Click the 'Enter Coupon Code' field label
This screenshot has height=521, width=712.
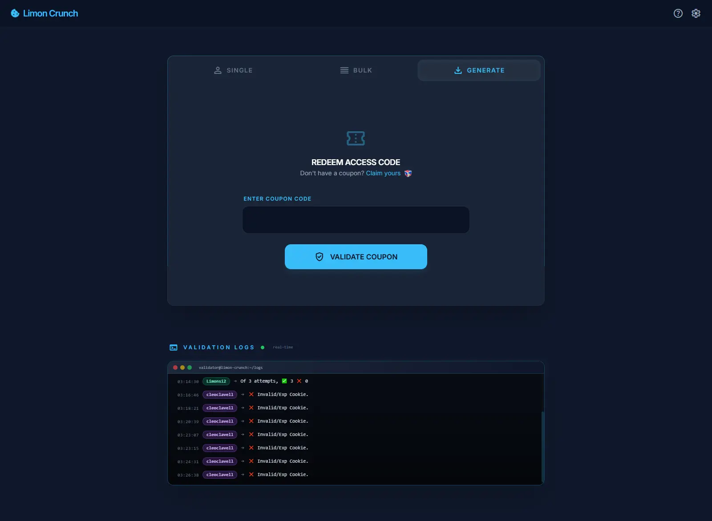pos(277,199)
